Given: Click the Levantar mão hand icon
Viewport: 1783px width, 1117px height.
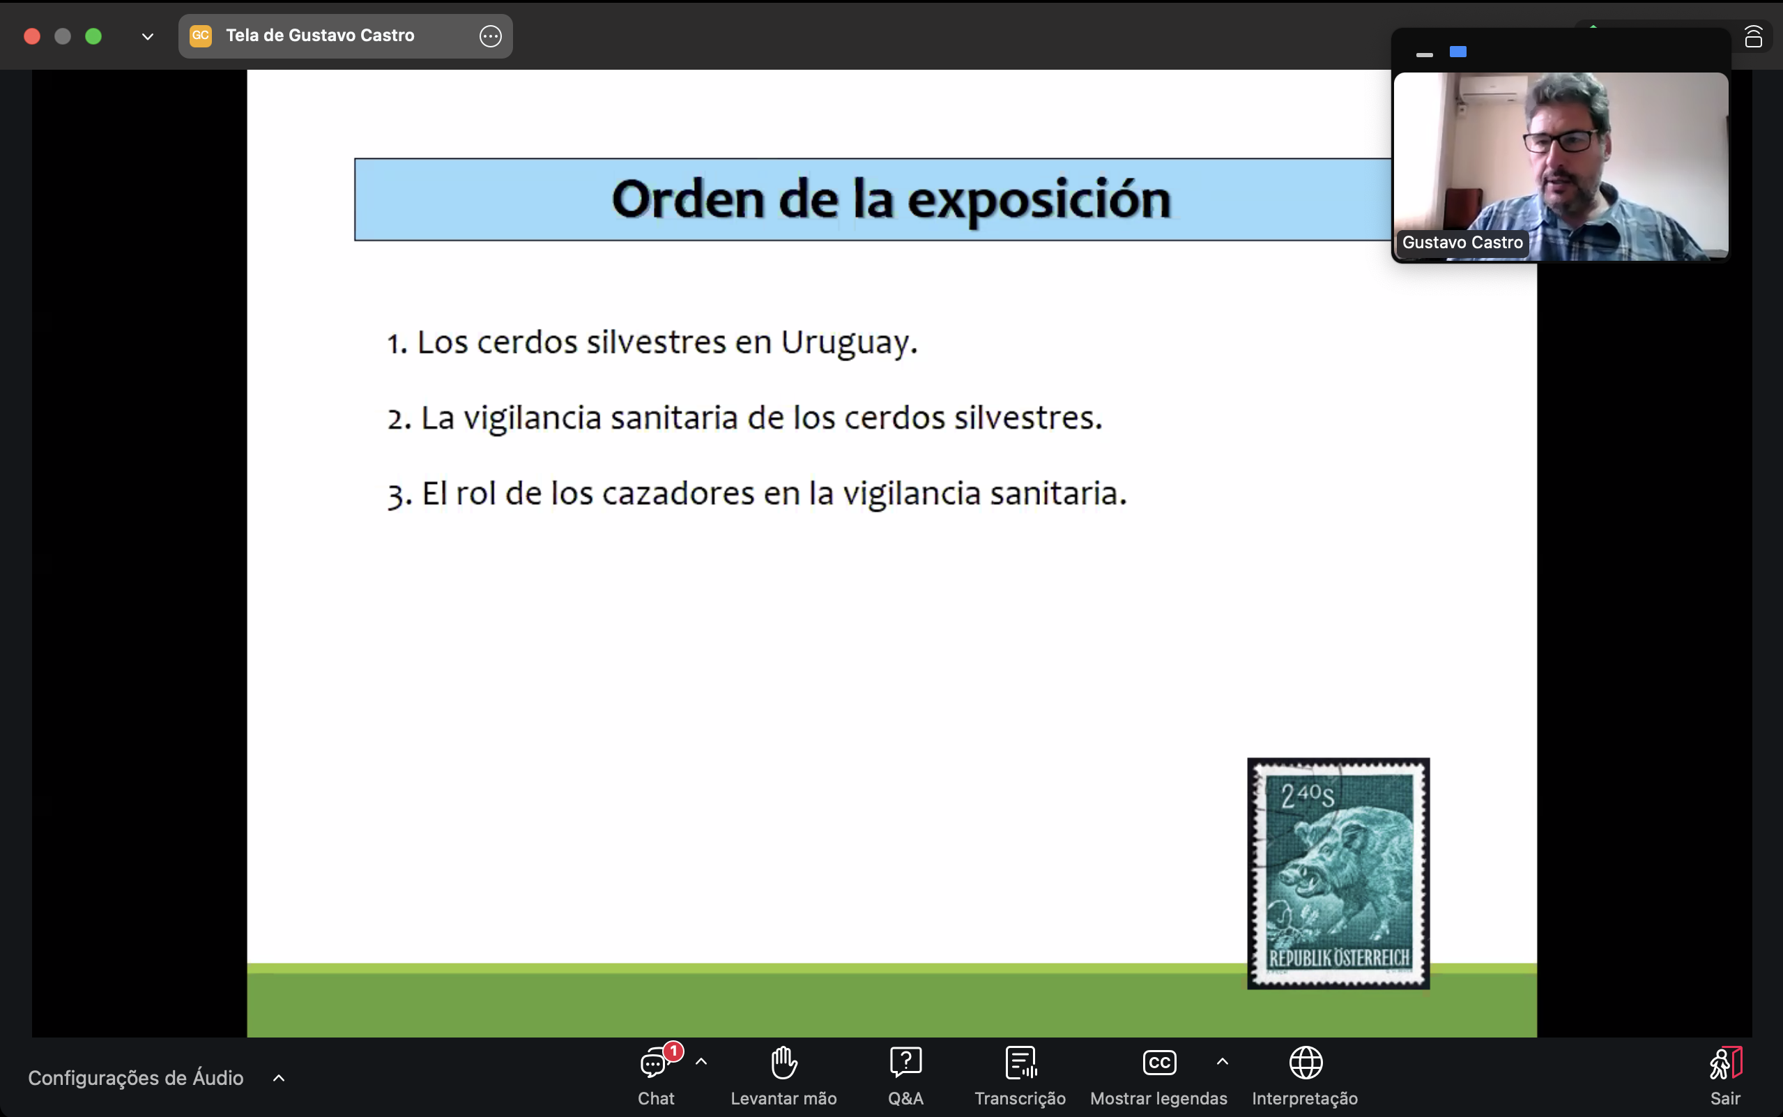Looking at the screenshot, I should pos(783,1063).
